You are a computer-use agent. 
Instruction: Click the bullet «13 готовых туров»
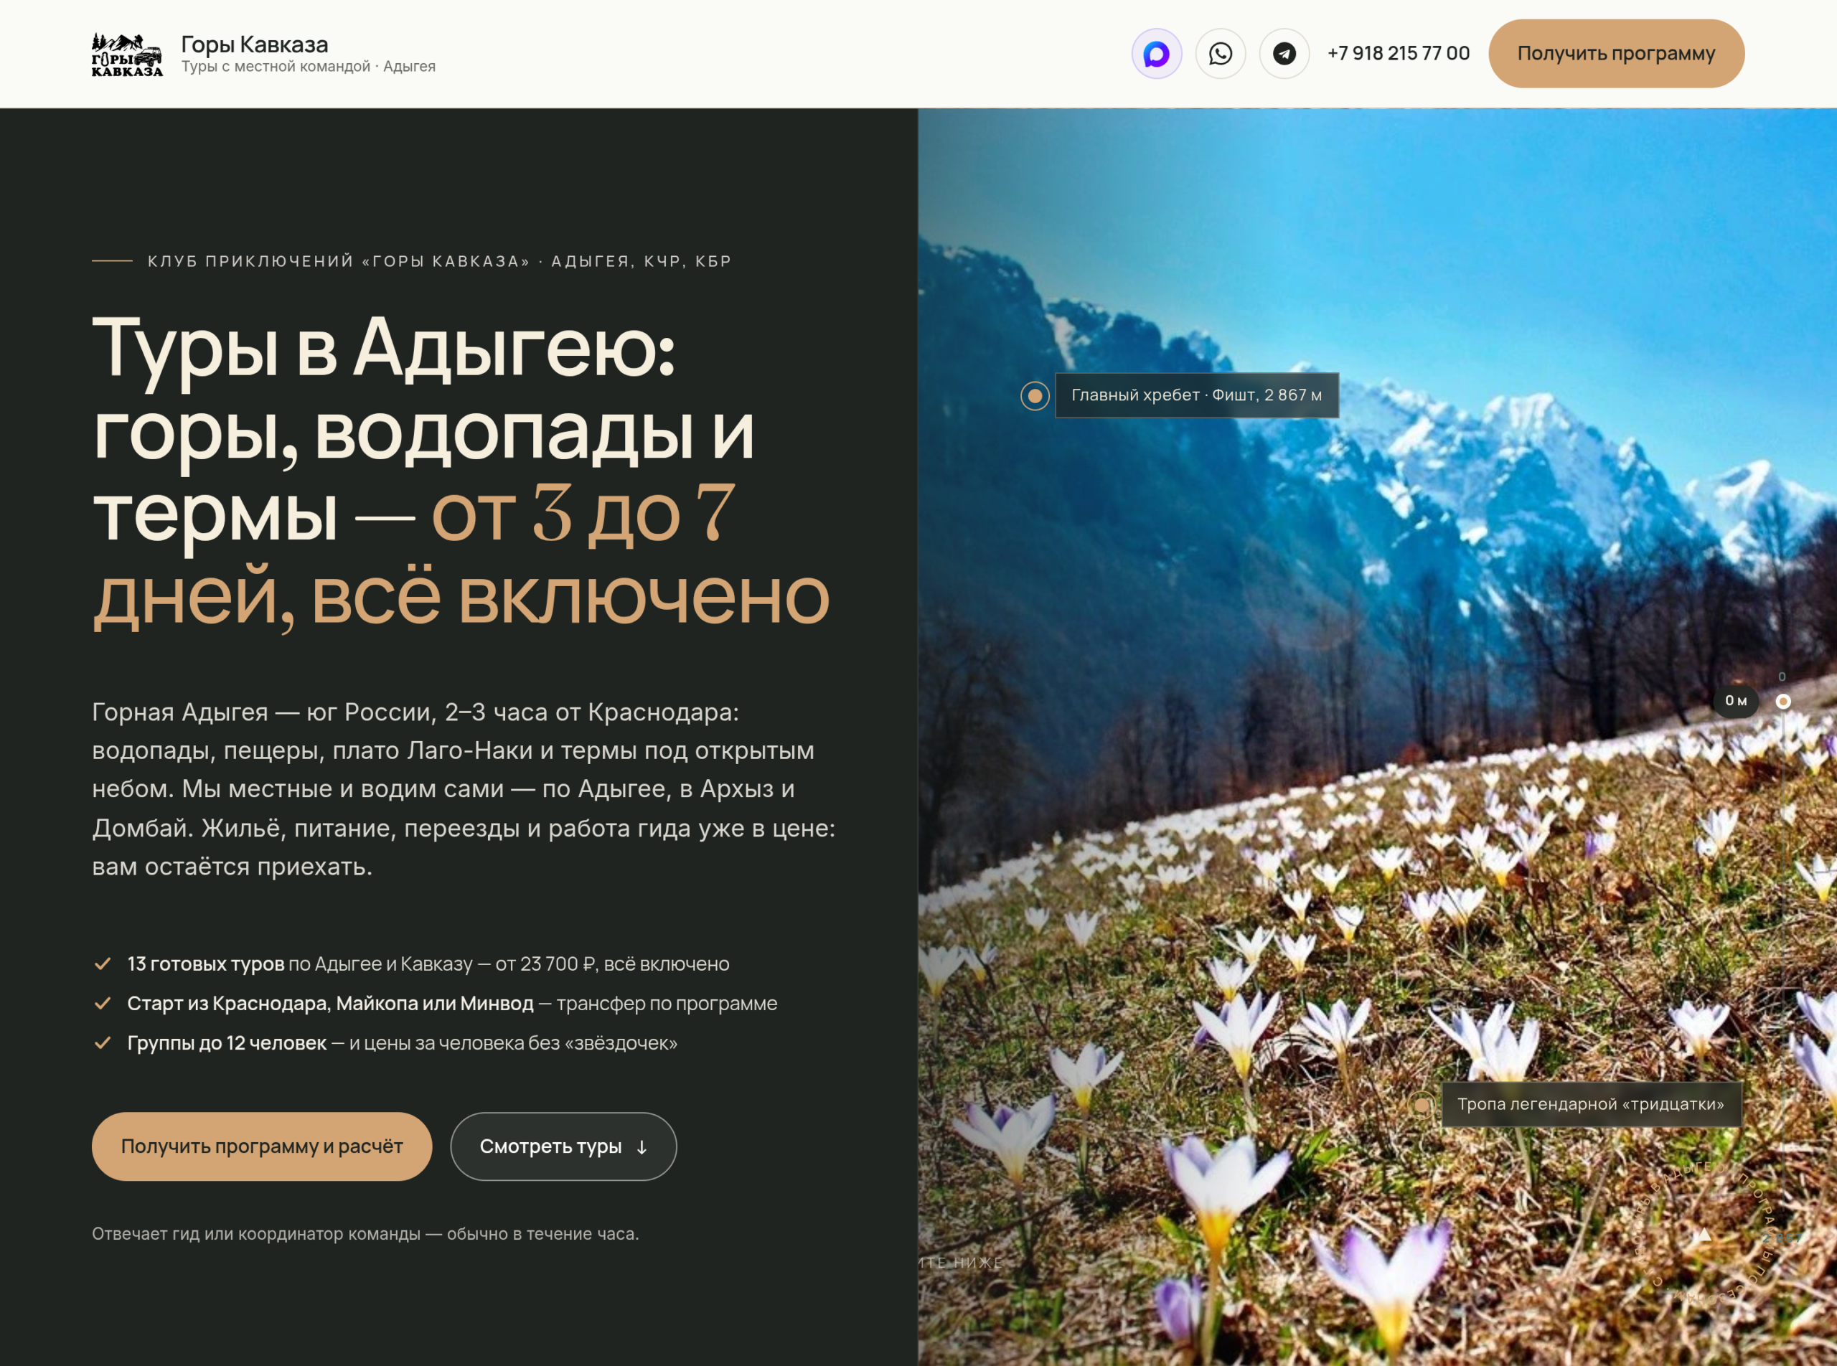click(x=428, y=964)
